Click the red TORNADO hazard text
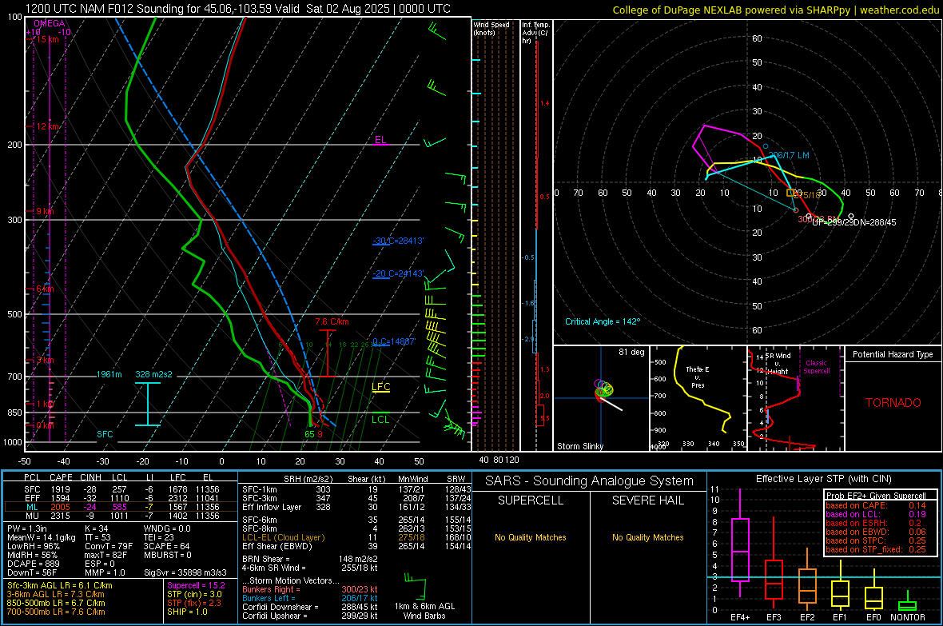 tap(893, 403)
